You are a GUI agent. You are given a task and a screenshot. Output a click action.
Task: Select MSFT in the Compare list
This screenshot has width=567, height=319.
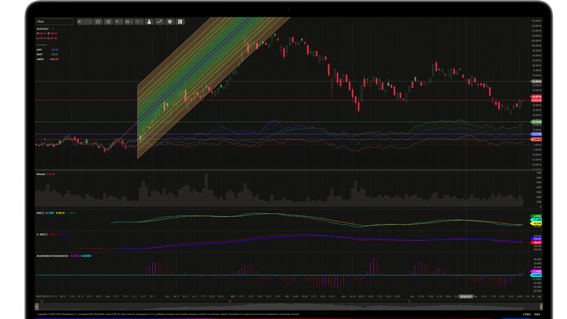point(40,54)
